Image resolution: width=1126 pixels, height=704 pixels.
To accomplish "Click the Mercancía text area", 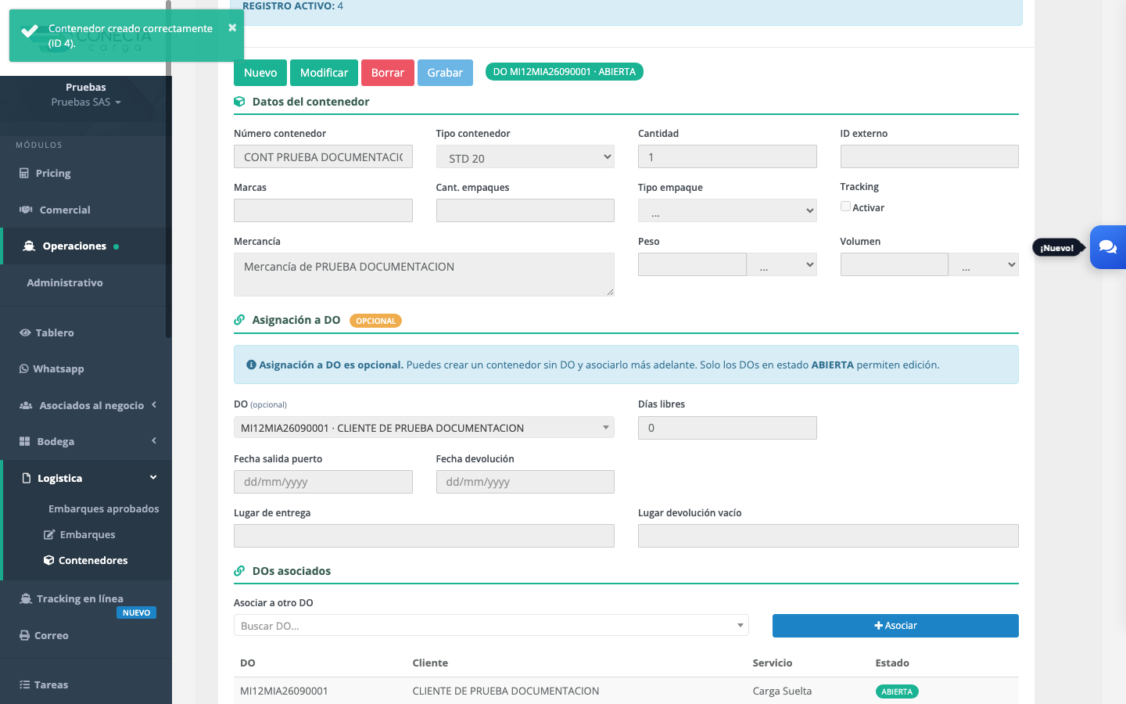I will [x=424, y=275].
